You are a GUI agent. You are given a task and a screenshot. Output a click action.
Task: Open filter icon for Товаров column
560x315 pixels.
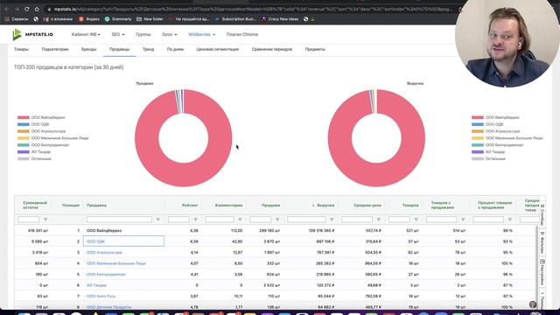point(416,220)
